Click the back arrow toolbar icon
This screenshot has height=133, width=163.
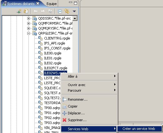click(36, 11)
